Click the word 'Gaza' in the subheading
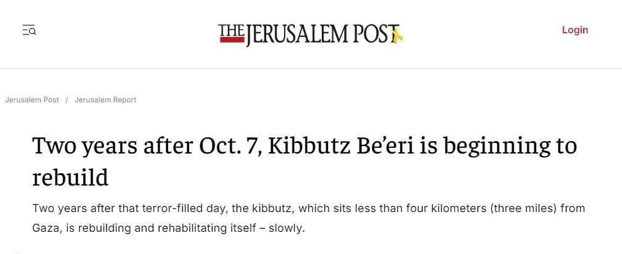This screenshot has width=622, height=254. click(46, 228)
